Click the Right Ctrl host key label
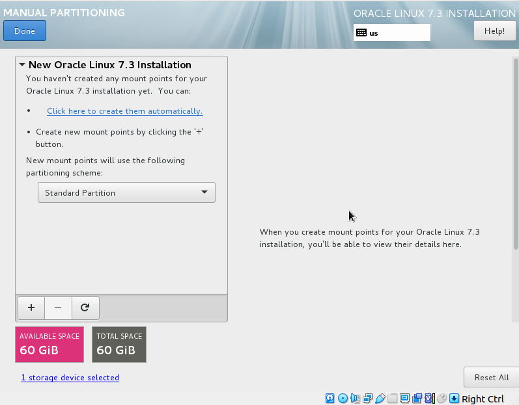The width and height of the screenshot is (519, 405). click(x=483, y=399)
